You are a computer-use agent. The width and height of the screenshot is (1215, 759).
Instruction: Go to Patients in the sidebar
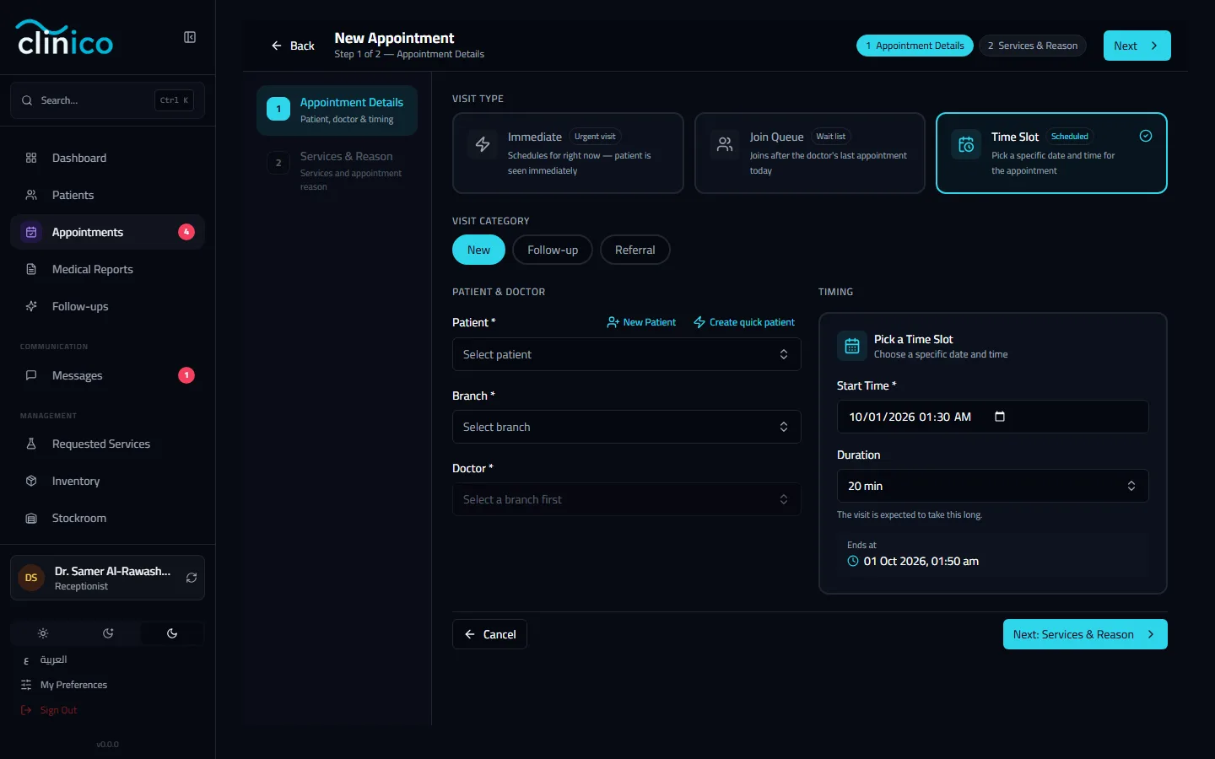pyautogui.click(x=107, y=195)
